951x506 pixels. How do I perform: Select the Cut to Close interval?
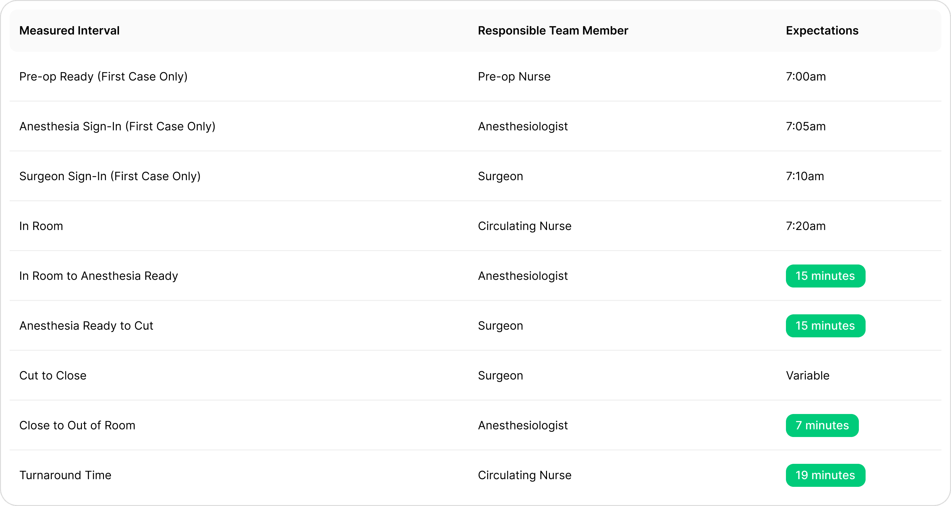tap(53, 375)
